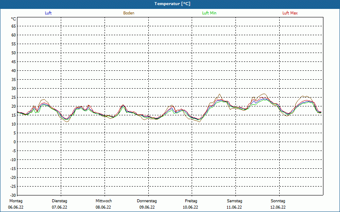The height and width of the screenshot is (212, 340).
Task: Click the °C unit label on axis
Action: (14, 19)
